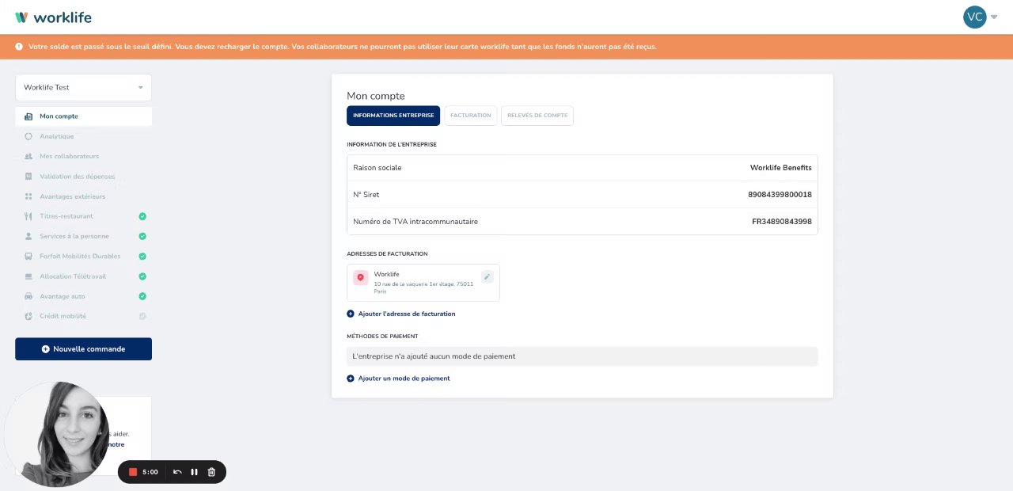The height and width of the screenshot is (491, 1013).
Task: Switch to the Facturation tab
Action: (470, 116)
